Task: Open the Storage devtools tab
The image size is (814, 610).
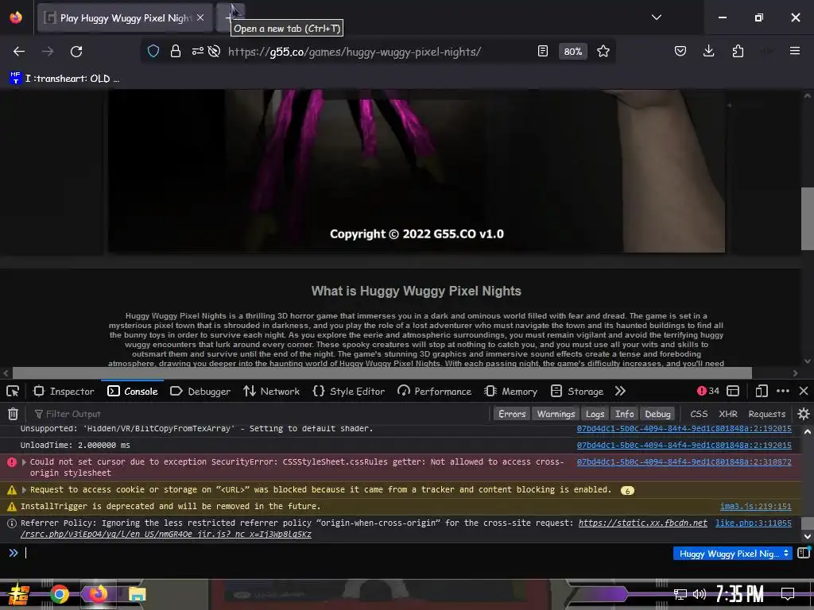Action: point(577,391)
